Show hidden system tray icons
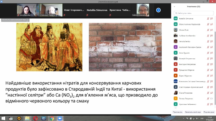This screenshot has width=216, height=121. point(183,118)
